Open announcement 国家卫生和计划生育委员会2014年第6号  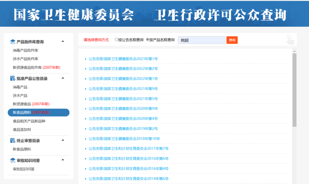click(128, 179)
